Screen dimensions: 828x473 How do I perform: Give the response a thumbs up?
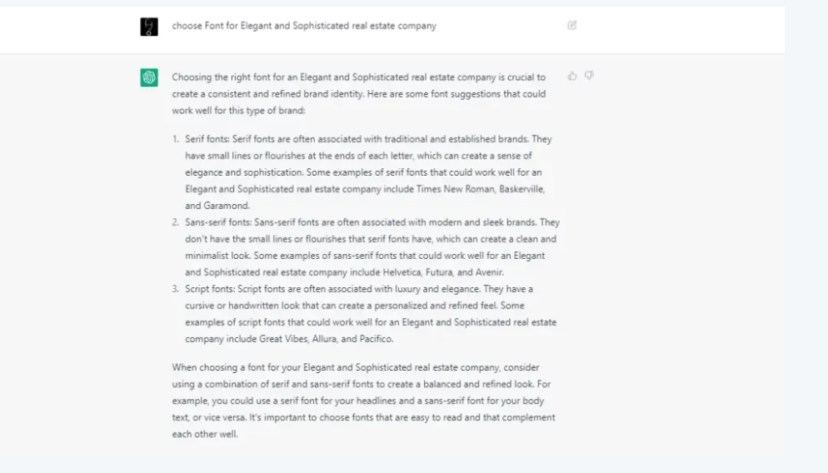[x=572, y=76]
